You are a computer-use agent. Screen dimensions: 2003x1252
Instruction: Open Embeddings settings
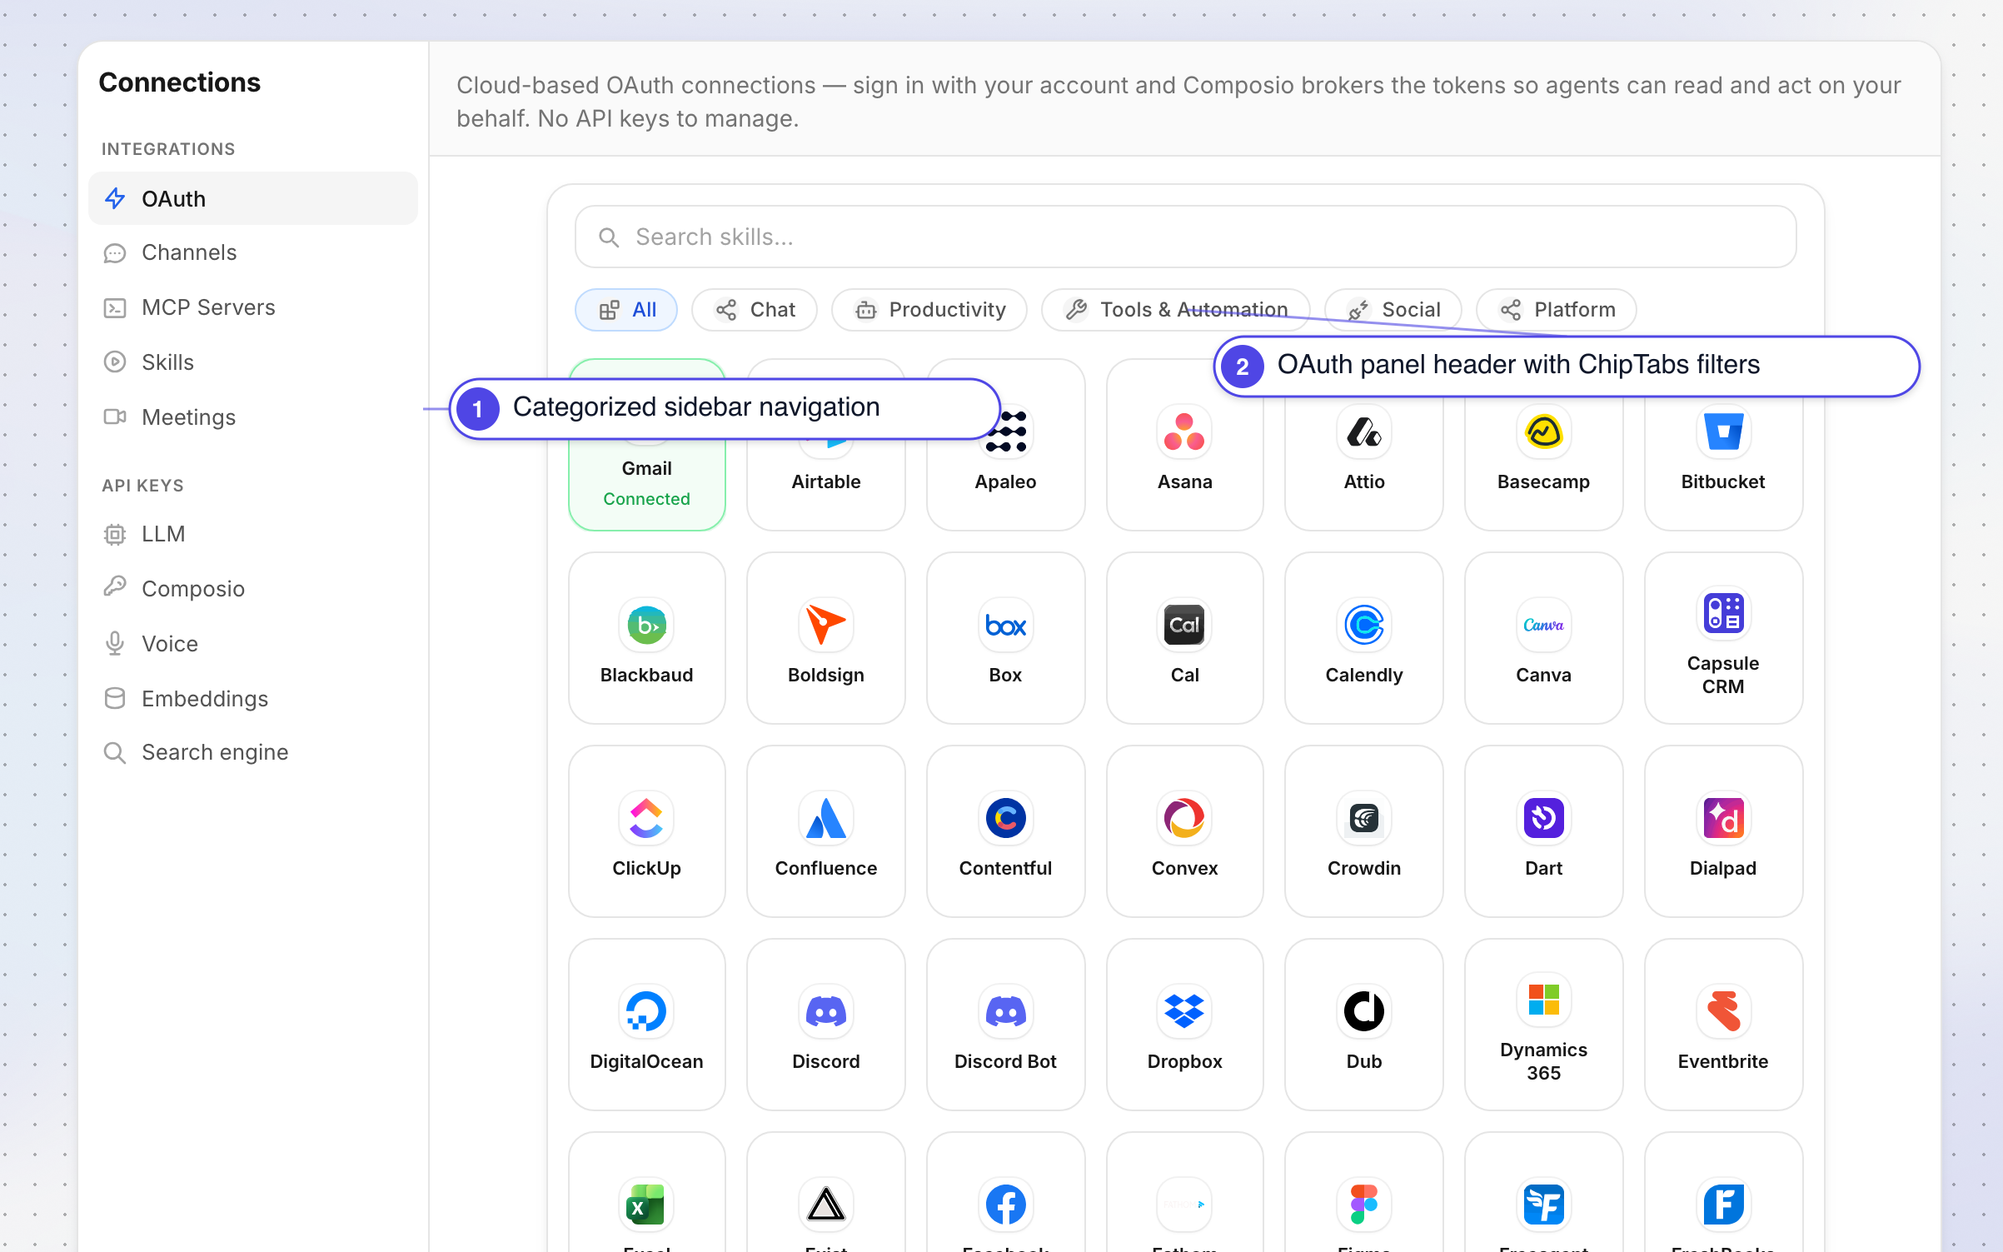pyautogui.click(x=253, y=699)
